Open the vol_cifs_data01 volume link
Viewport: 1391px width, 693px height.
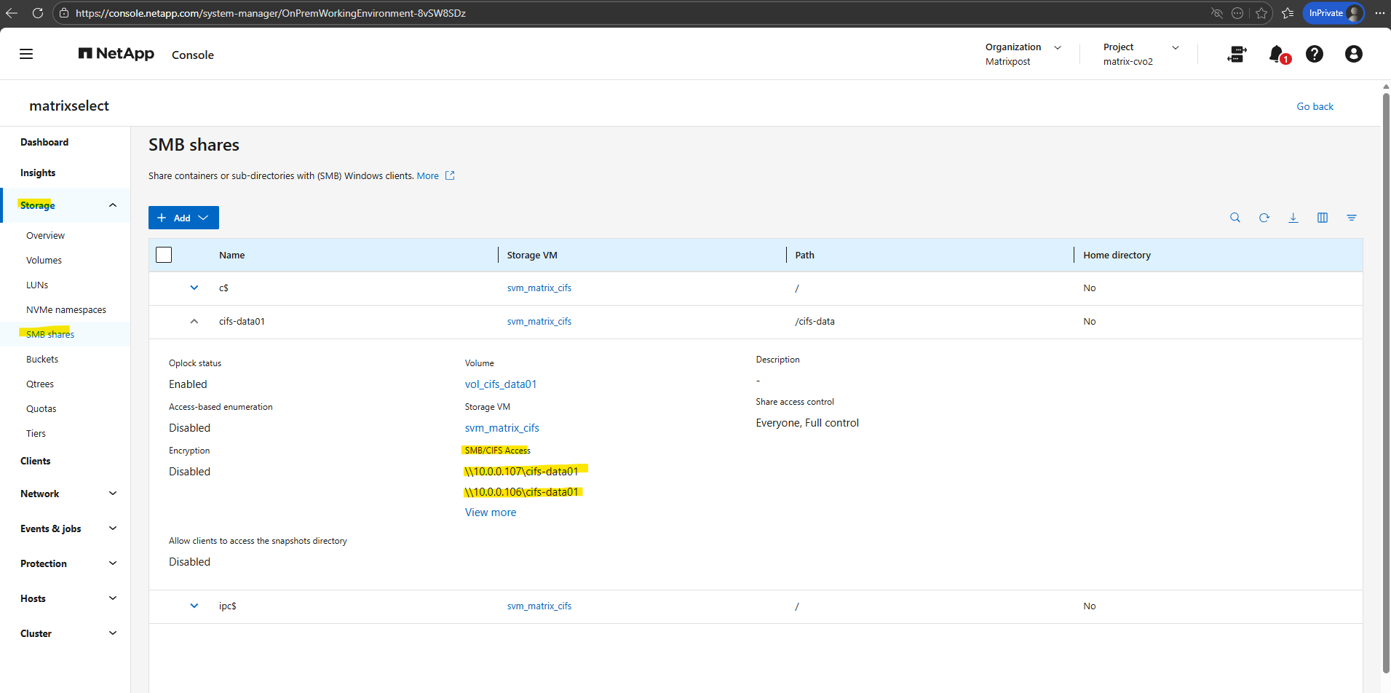coord(500,384)
